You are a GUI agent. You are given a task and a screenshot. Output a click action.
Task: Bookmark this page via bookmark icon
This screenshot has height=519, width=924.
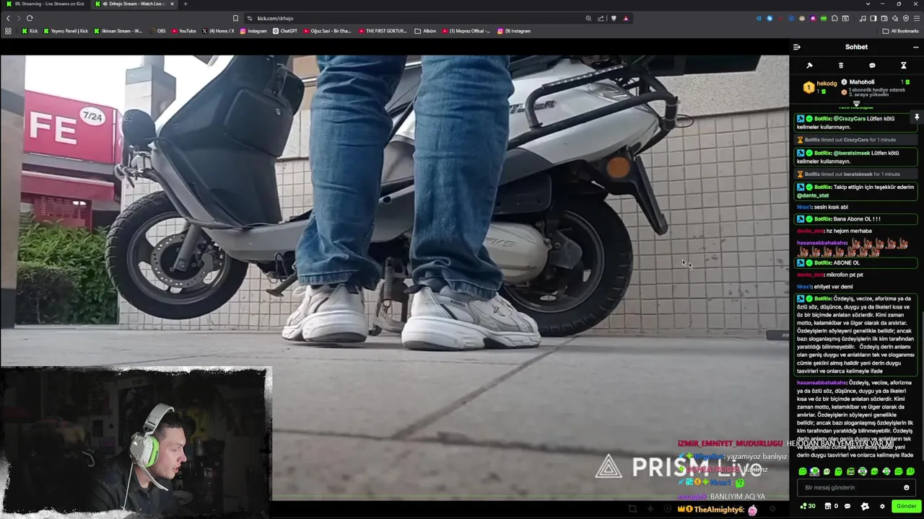(235, 18)
